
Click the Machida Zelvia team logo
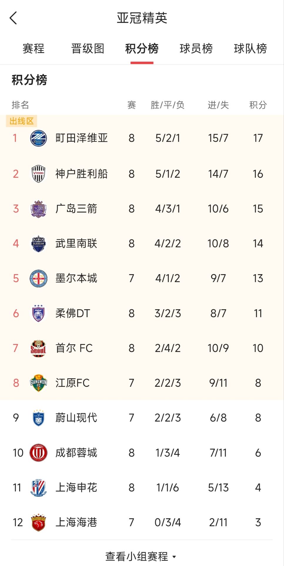click(39, 138)
